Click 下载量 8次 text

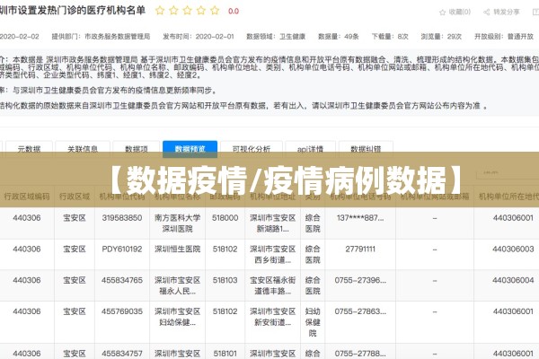point(390,37)
